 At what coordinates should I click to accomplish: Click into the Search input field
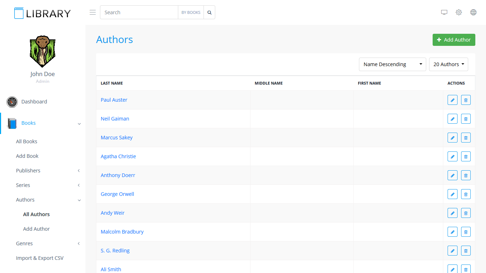pos(139,12)
